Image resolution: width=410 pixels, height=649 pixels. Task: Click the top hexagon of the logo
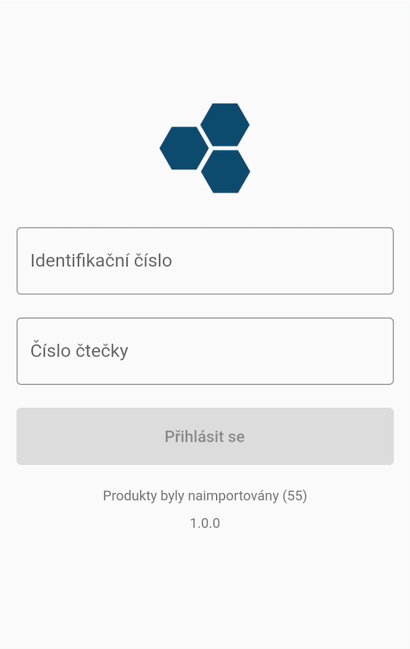point(225,124)
